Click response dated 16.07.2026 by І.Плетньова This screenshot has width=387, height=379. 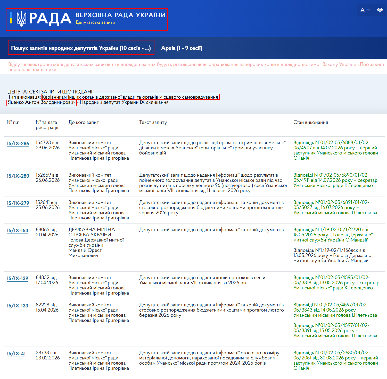pyautogui.click(x=335, y=208)
